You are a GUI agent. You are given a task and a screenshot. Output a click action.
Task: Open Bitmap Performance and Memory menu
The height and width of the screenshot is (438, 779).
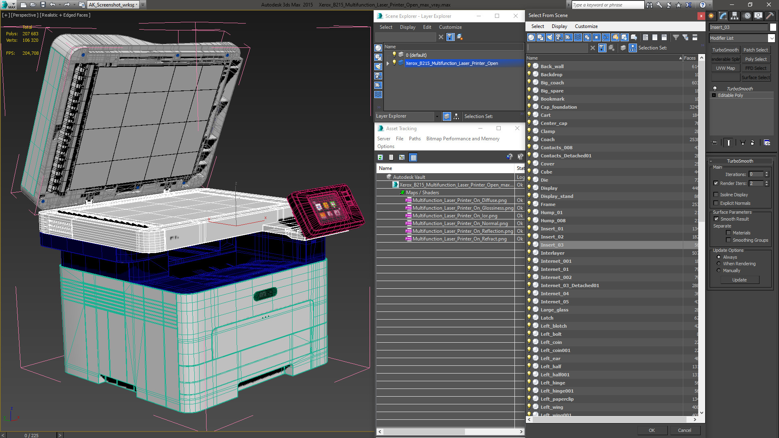tap(463, 139)
